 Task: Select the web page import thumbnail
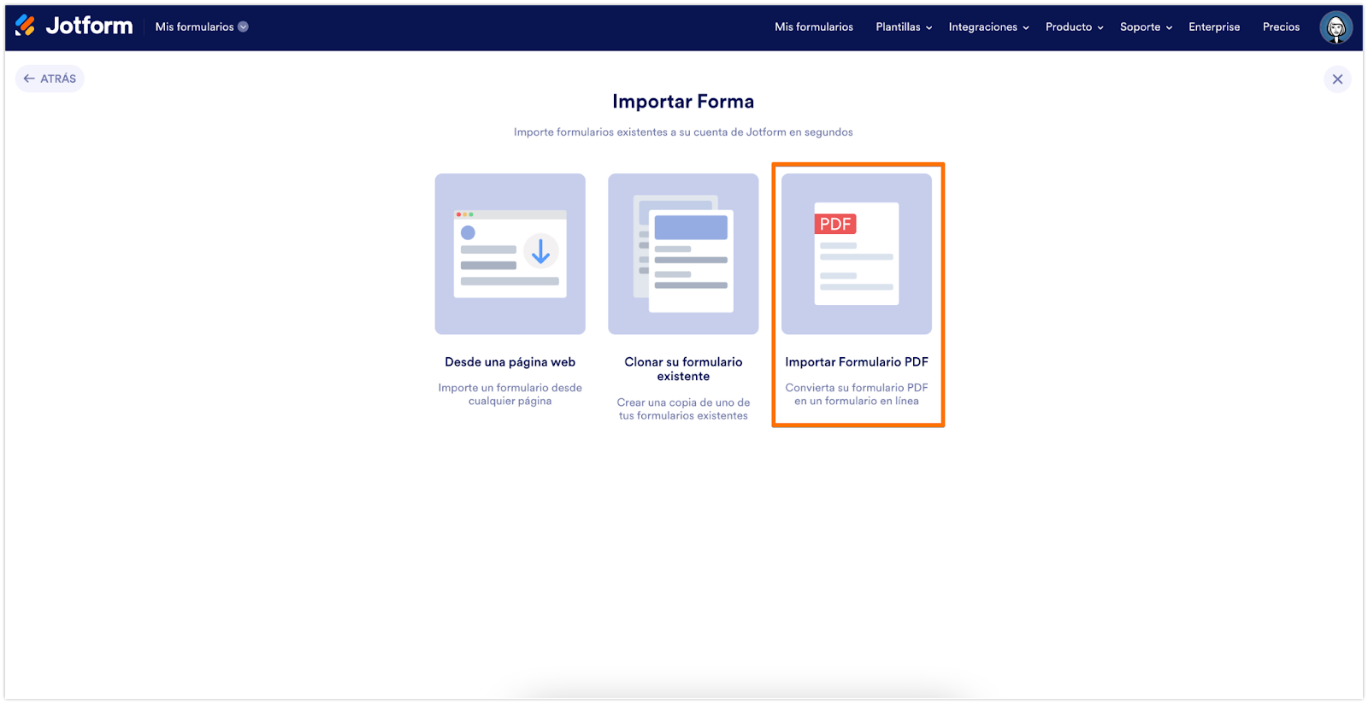tap(510, 254)
